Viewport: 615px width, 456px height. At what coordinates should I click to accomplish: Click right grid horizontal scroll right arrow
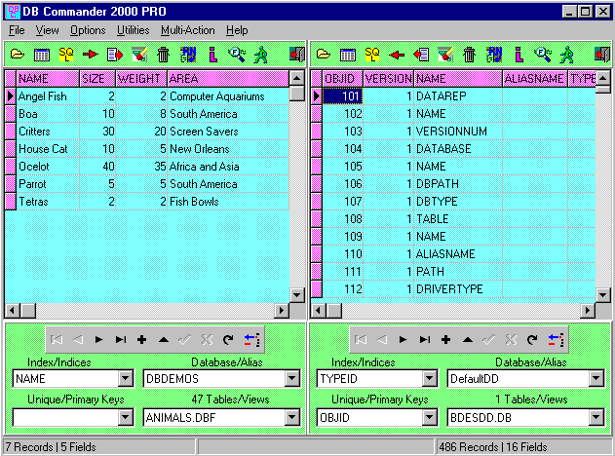(x=588, y=311)
